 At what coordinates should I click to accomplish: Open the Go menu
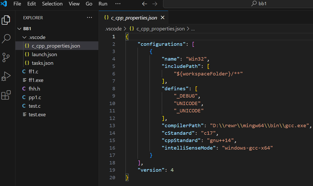(x=89, y=4)
